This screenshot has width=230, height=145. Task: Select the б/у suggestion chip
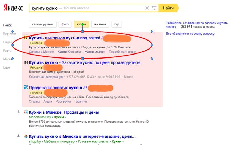(117, 24)
